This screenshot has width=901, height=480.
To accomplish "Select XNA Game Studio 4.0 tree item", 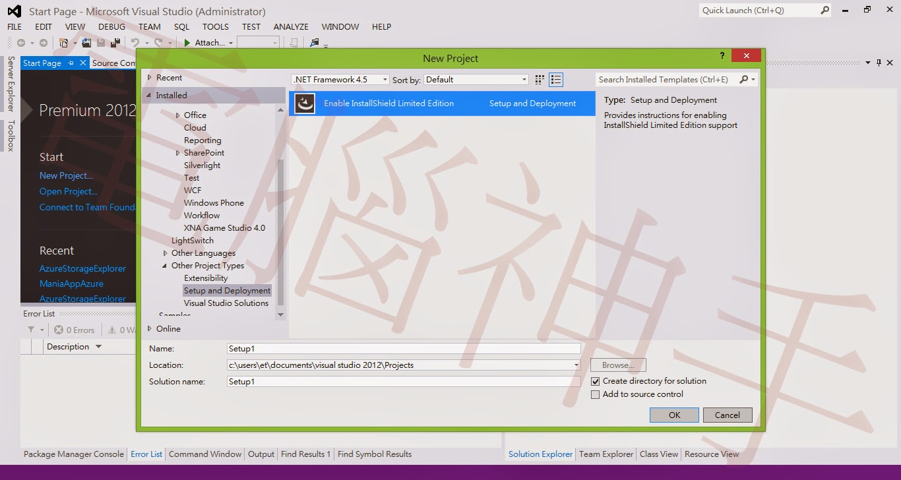I will (224, 228).
